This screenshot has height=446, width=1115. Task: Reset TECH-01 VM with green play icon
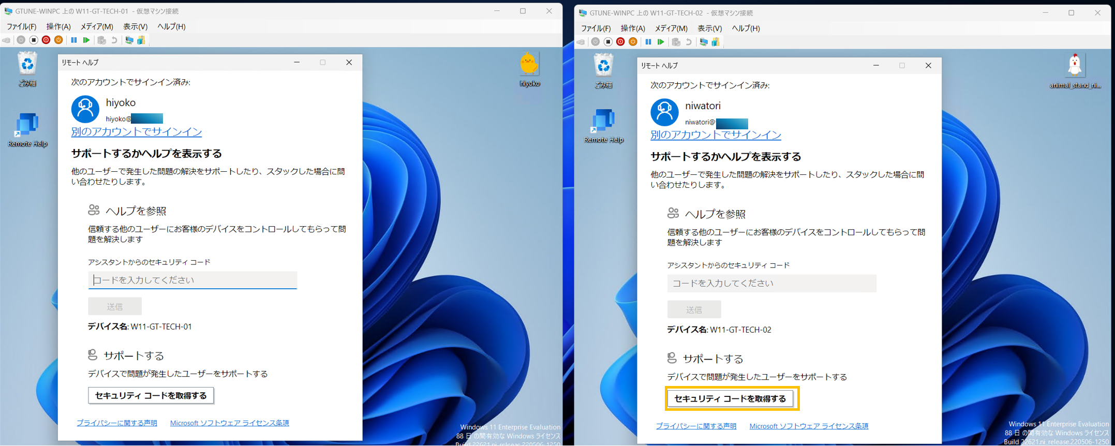[x=86, y=40]
